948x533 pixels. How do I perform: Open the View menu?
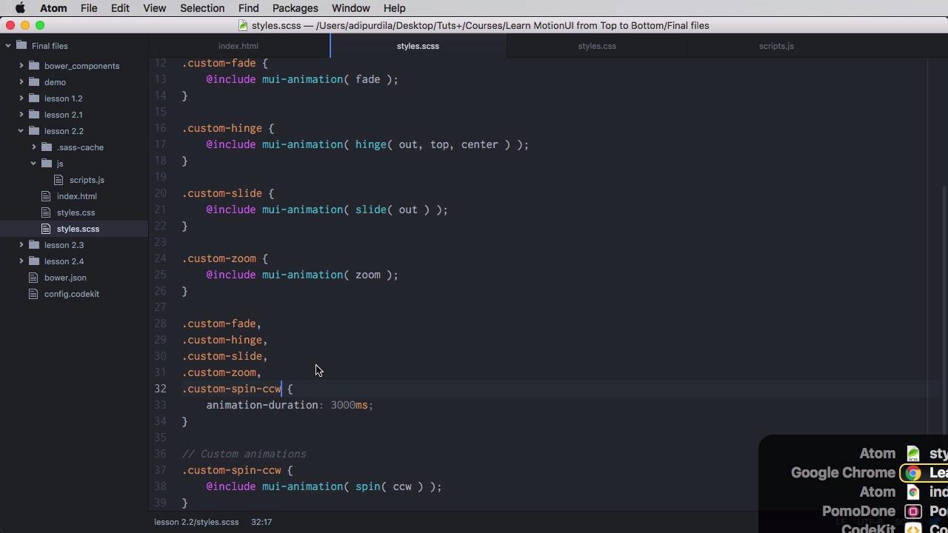point(154,8)
